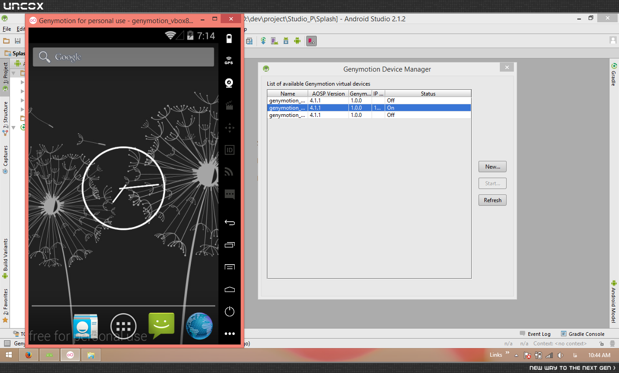Image resolution: width=619 pixels, height=373 pixels.
Task: Click the New... button in Device Manager
Action: [x=493, y=167]
